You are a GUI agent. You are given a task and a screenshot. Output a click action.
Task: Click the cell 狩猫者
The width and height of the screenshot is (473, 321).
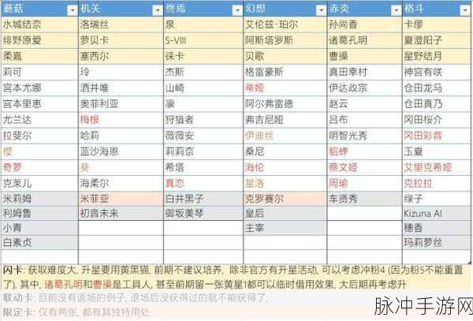(x=203, y=120)
